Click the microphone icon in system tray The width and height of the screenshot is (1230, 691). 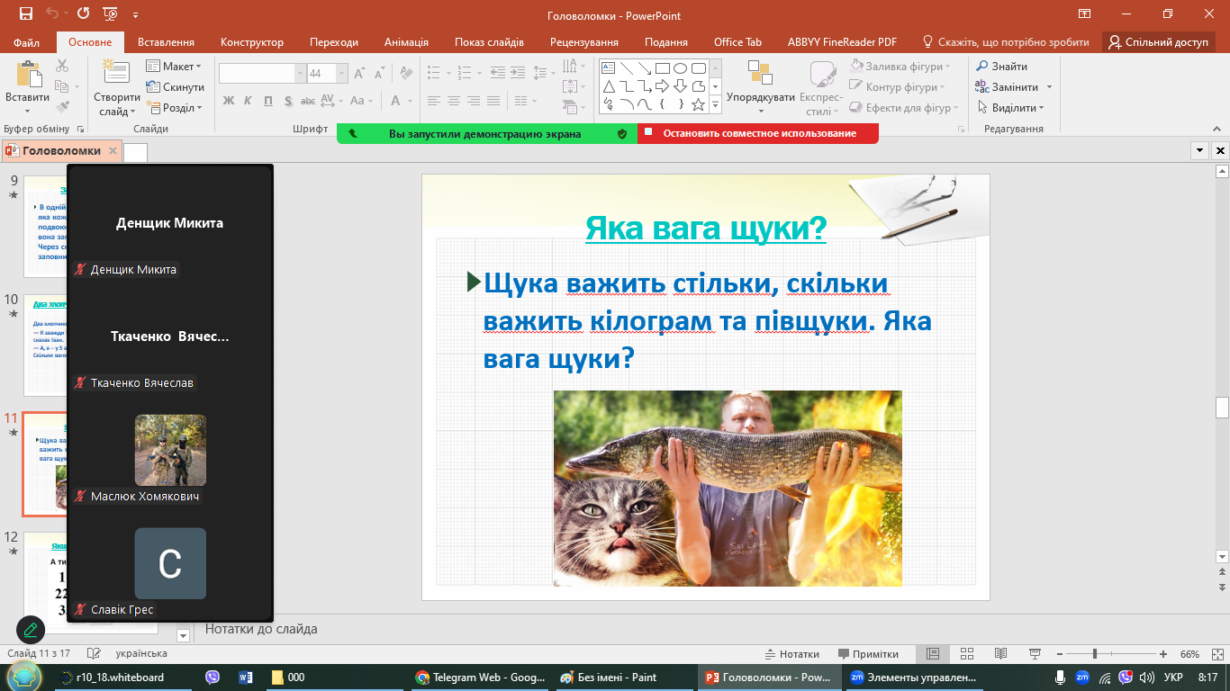pos(1060,678)
